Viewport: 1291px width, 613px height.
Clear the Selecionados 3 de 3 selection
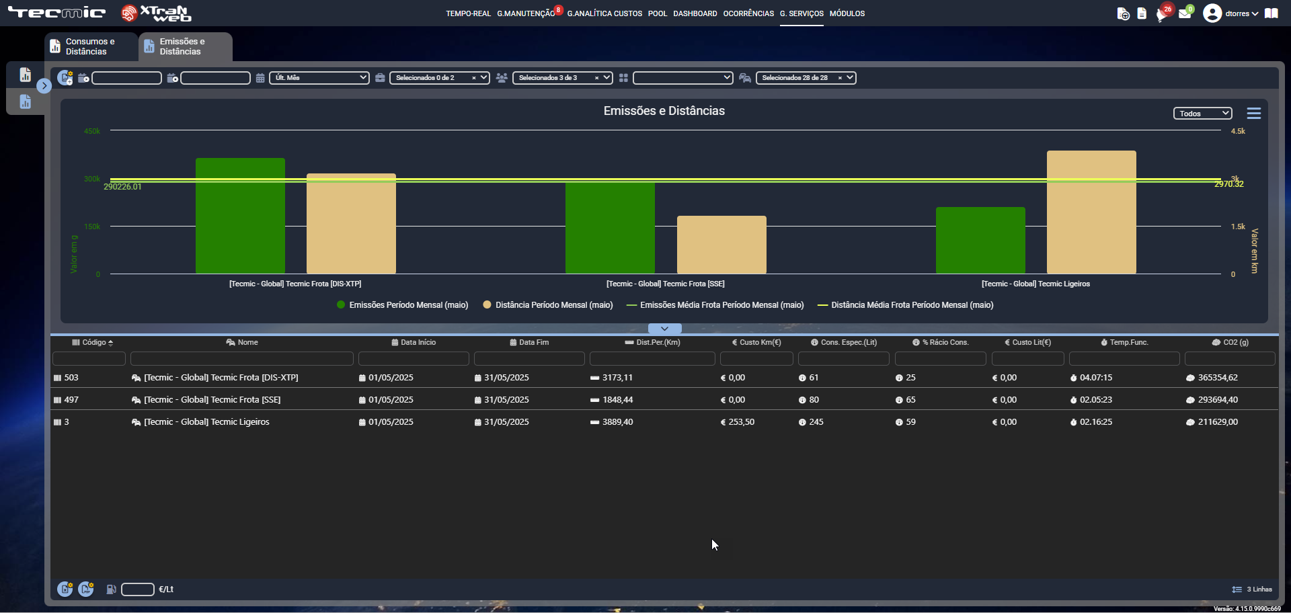pos(596,78)
